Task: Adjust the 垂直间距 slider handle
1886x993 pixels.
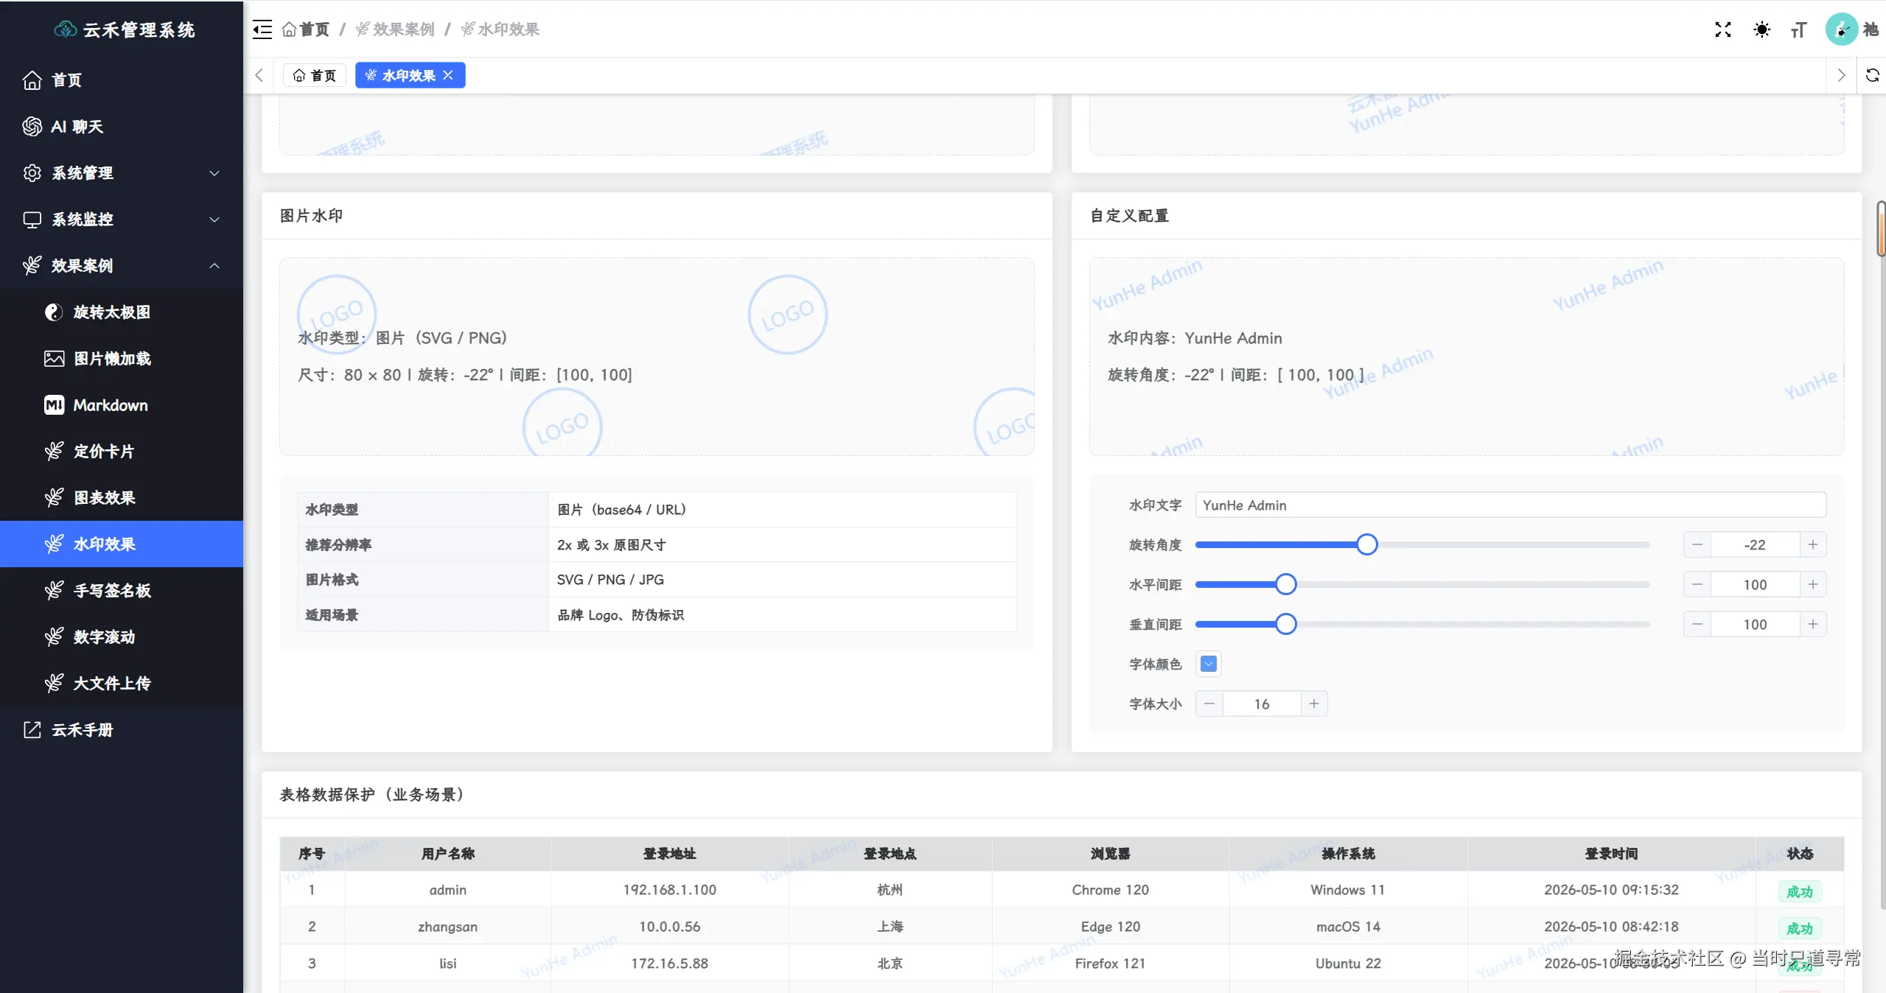Action: 1285,625
